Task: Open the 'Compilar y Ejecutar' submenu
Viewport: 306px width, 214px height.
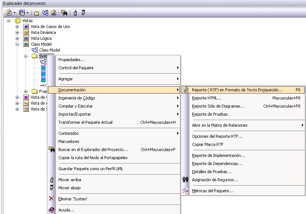Action: point(114,106)
